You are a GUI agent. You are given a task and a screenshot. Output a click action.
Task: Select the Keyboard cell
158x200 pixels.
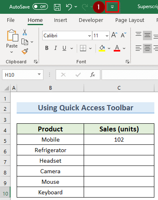pyautogui.click(x=50, y=192)
